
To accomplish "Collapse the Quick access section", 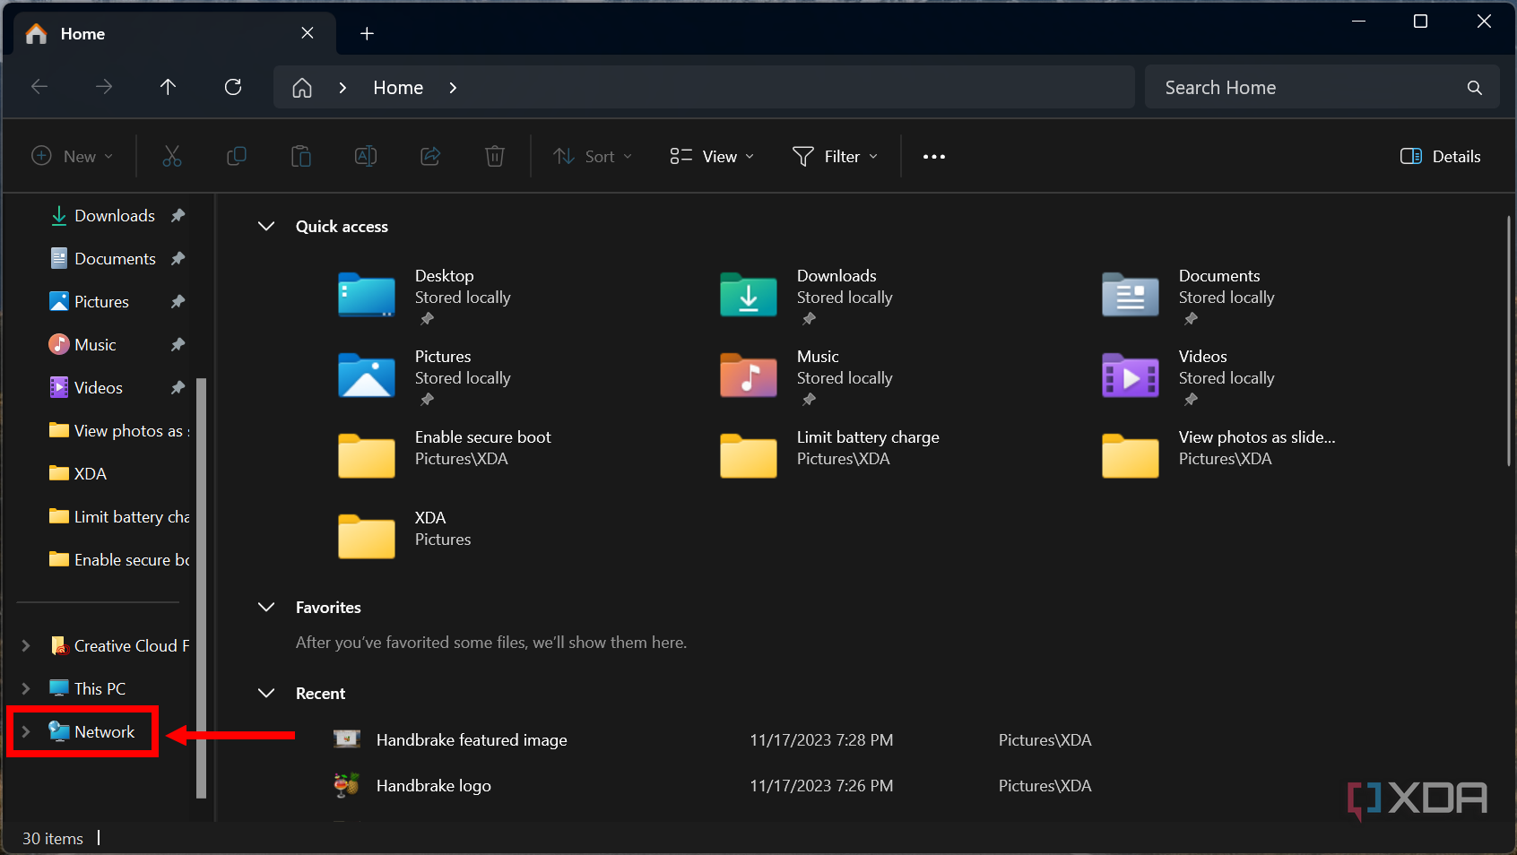I will tap(266, 227).
